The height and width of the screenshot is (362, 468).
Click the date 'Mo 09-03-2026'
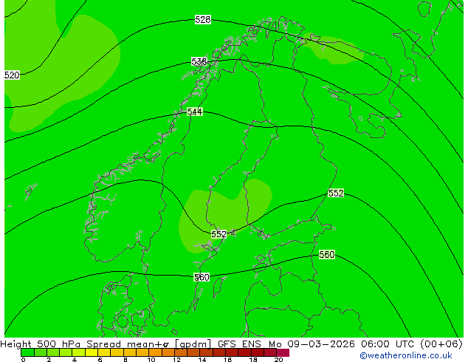click(312, 344)
